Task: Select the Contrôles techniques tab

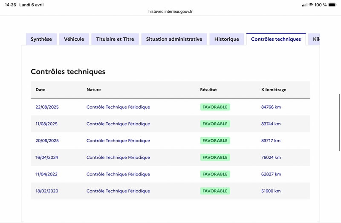Action: pos(276,39)
